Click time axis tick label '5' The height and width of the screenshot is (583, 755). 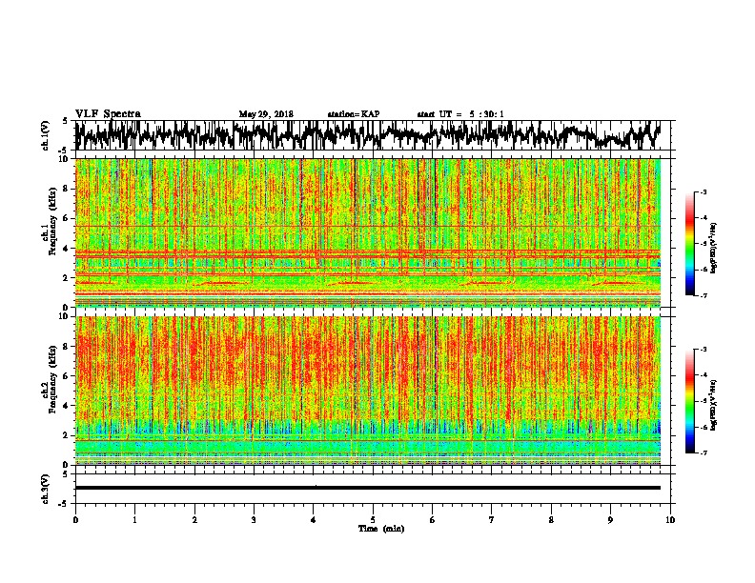(x=373, y=520)
